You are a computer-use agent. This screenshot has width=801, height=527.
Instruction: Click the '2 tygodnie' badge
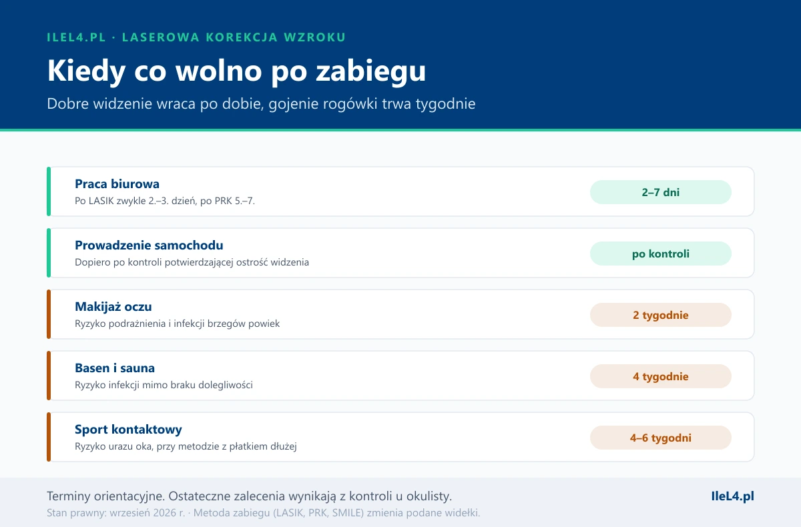coord(661,315)
